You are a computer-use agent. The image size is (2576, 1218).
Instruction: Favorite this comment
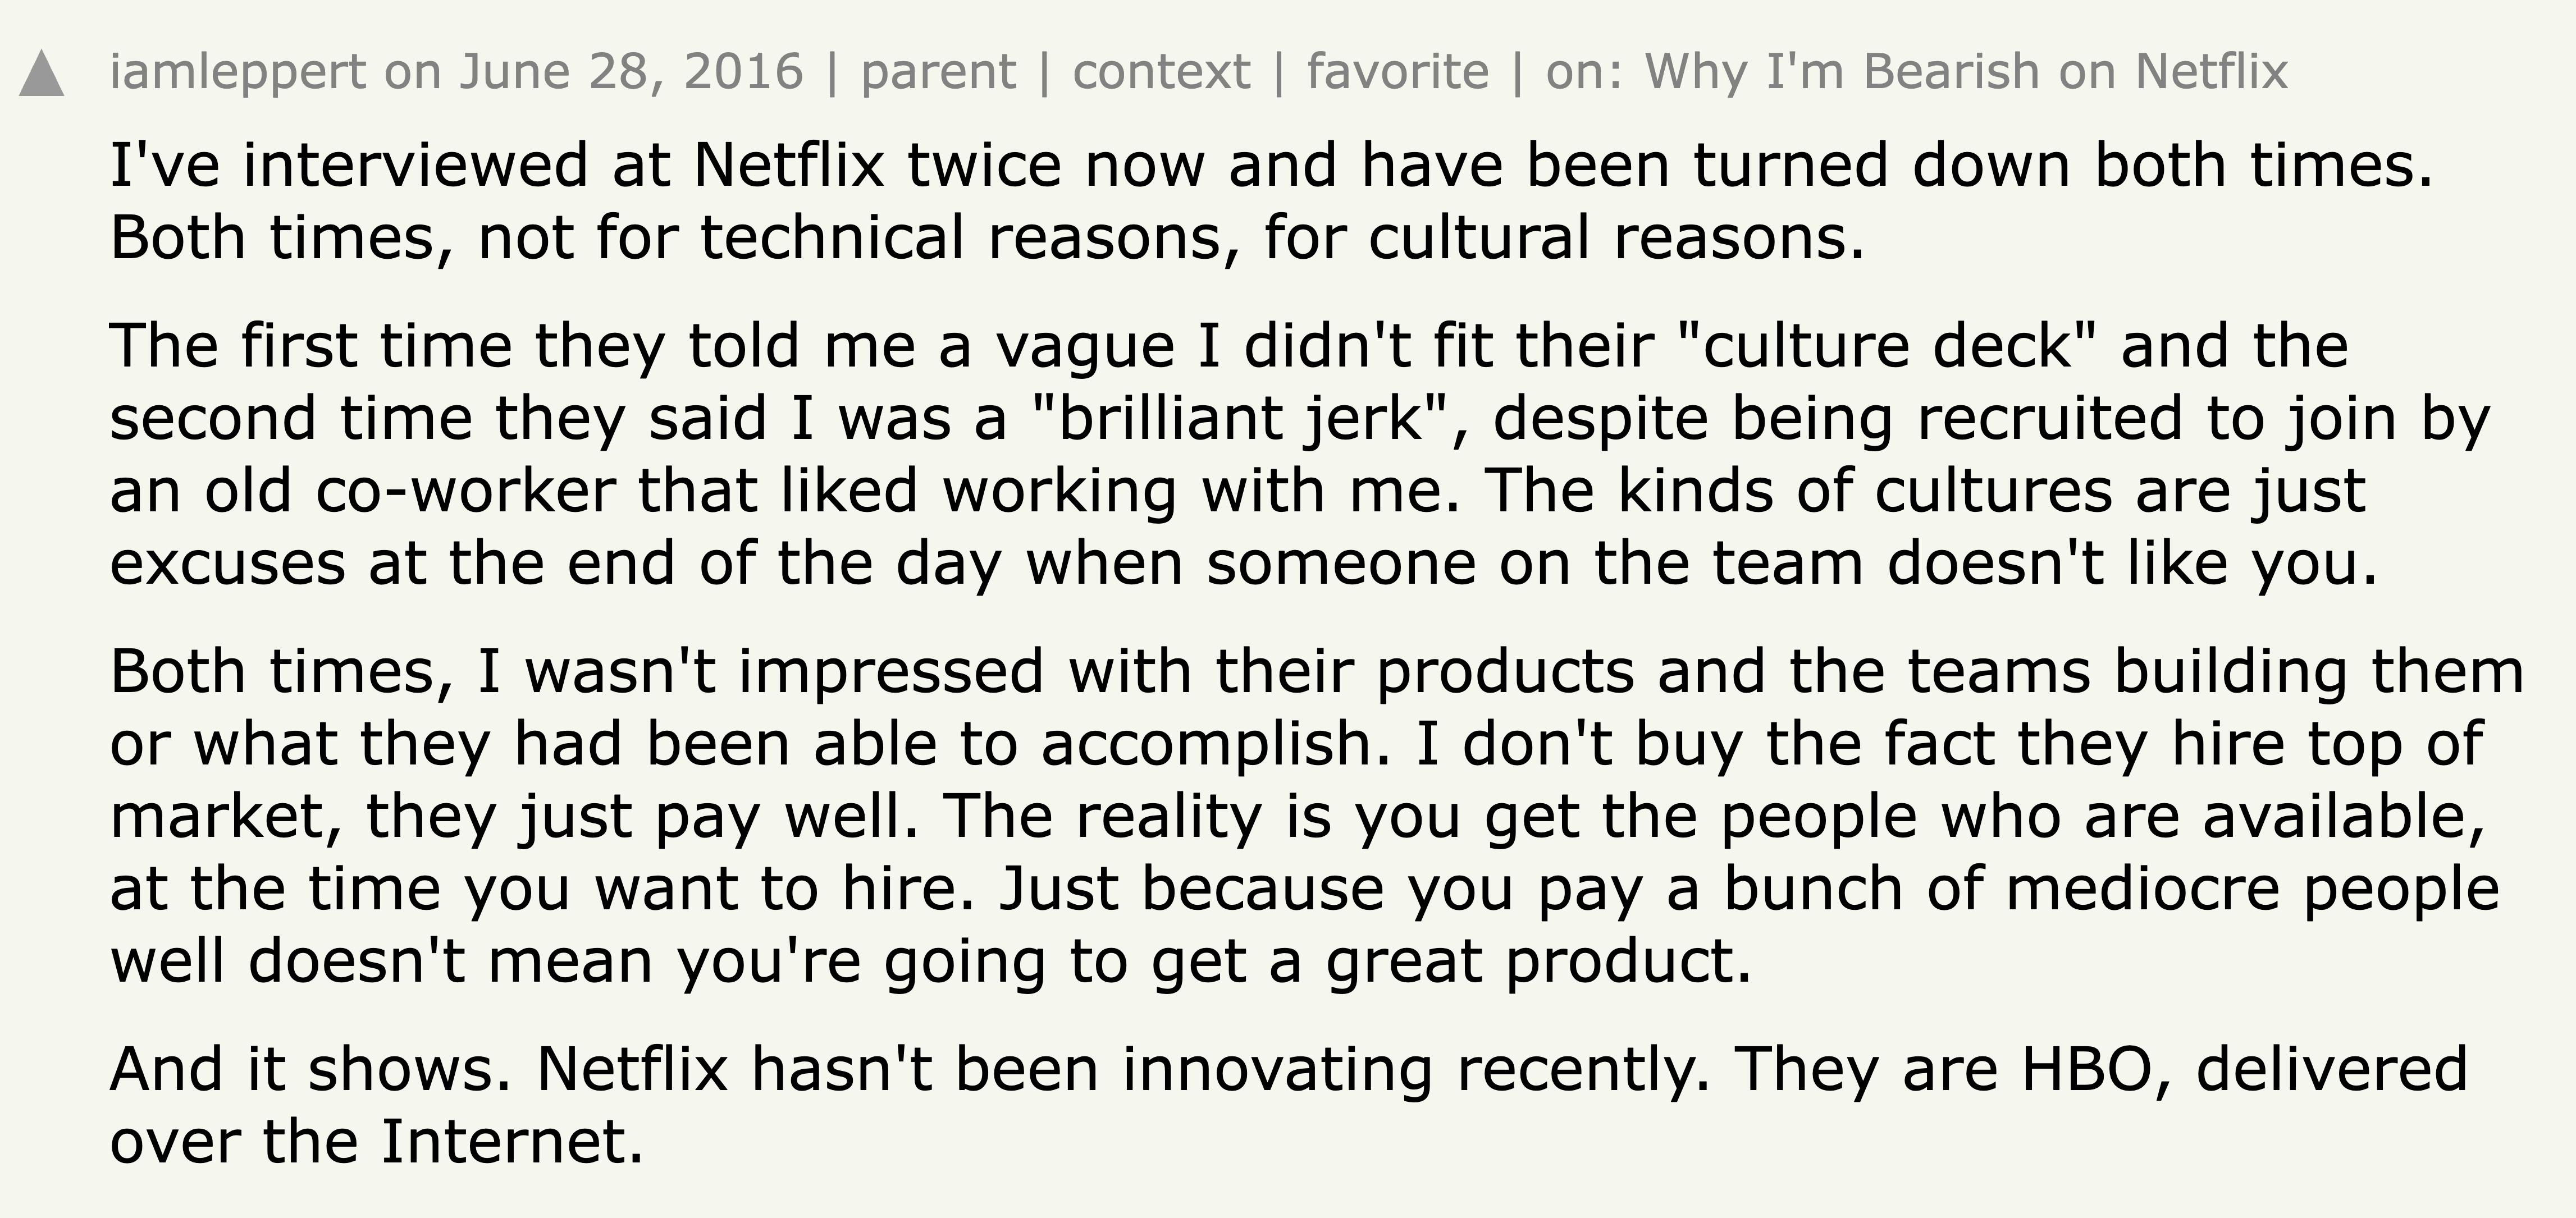pyautogui.click(x=1395, y=70)
